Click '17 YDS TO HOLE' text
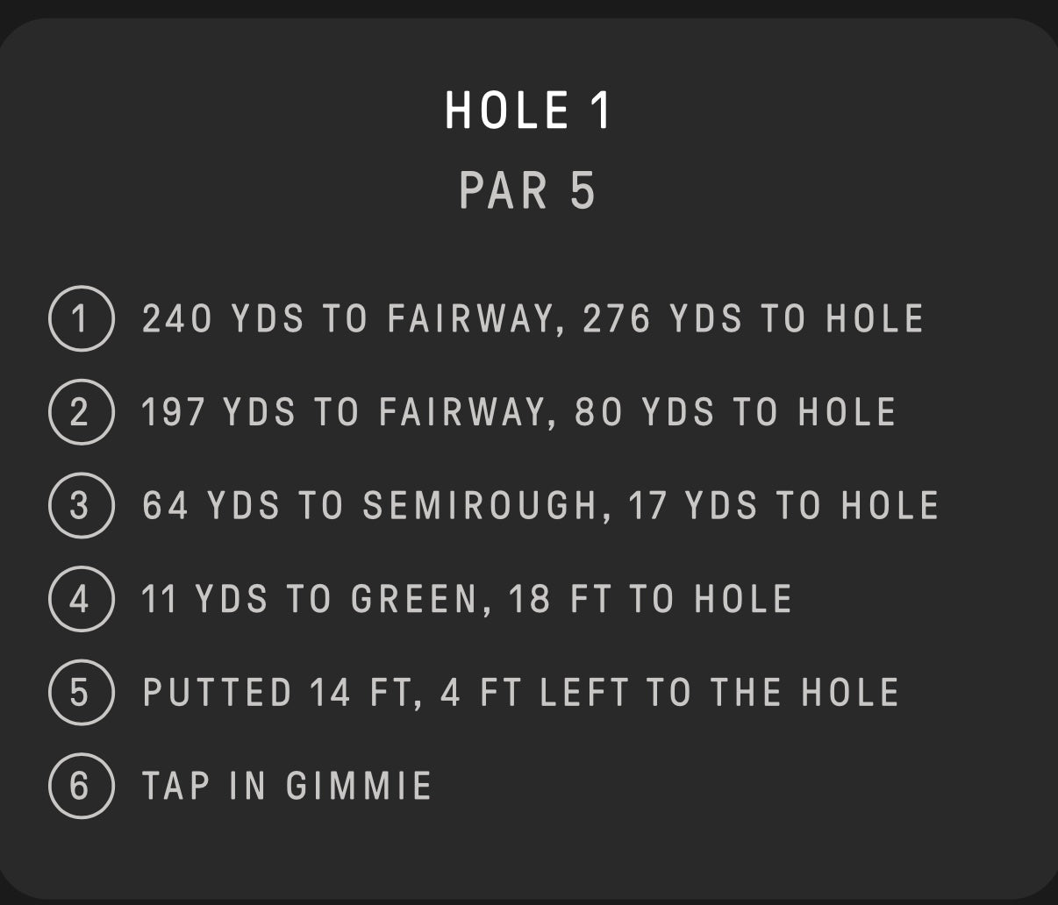 pyautogui.click(x=784, y=506)
